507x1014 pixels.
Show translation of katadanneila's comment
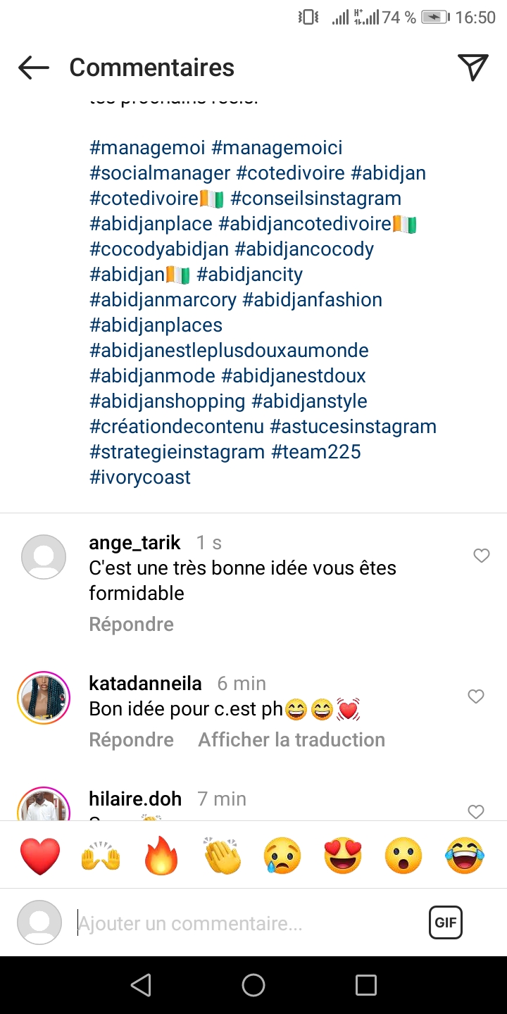tap(292, 739)
